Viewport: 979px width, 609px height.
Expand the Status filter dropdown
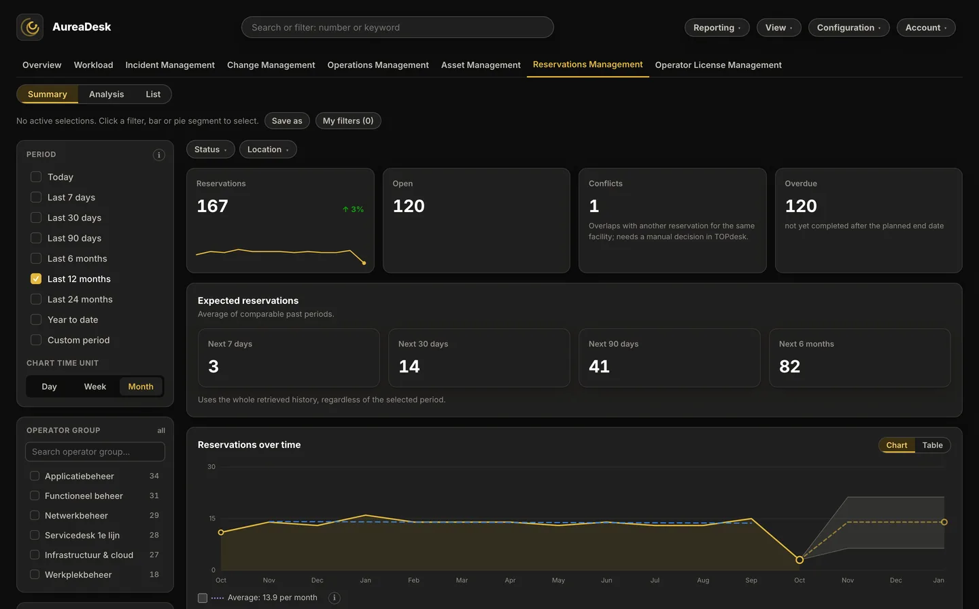point(211,150)
